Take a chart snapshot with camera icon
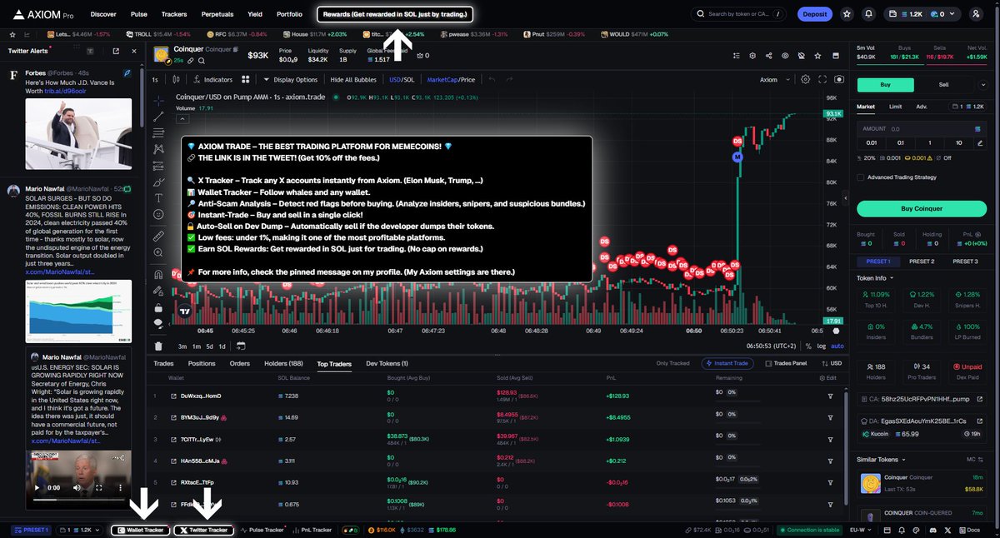Screen dimensions: 1000x538 point(838,79)
